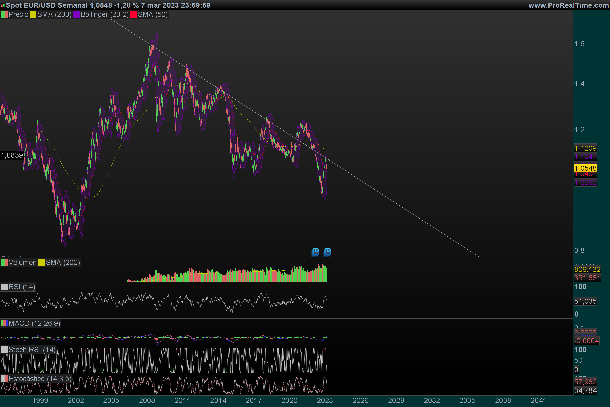Click the right document note icon near 2023
Screen dimensions: 610x407
[x=327, y=252]
